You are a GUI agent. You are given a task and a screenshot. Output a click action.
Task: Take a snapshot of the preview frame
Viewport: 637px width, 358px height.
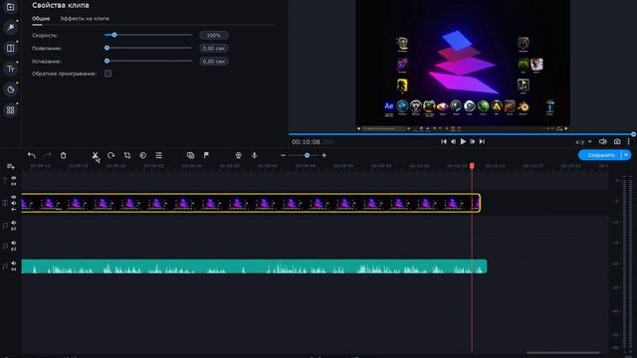tap(617, 141)
